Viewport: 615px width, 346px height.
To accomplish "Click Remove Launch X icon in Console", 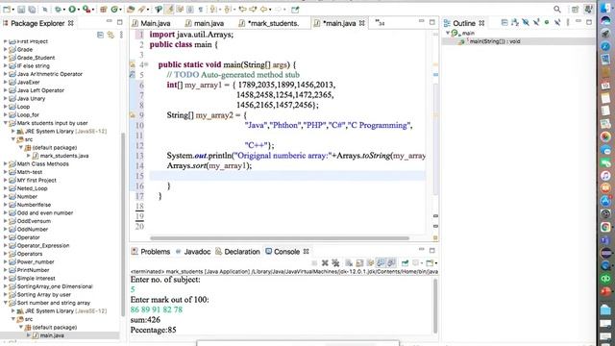I will click(x=325, y=262).
